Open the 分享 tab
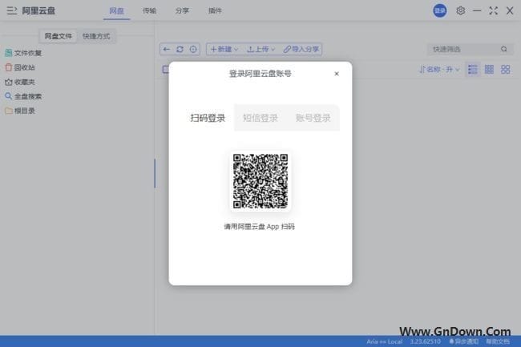The width and height of the screenshot is (521, 347). click(182, 10)
